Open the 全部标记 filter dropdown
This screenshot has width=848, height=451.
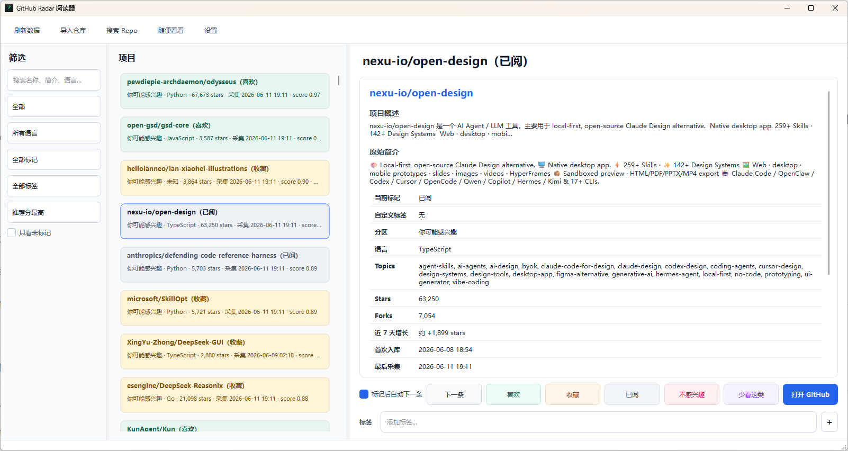click(54, 159)
